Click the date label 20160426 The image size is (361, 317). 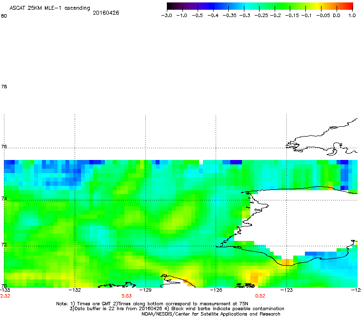click(x=106, y=13)
